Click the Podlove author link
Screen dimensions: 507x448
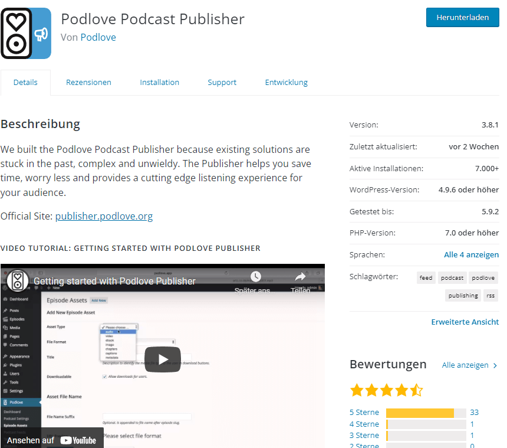tap(98, 37)
